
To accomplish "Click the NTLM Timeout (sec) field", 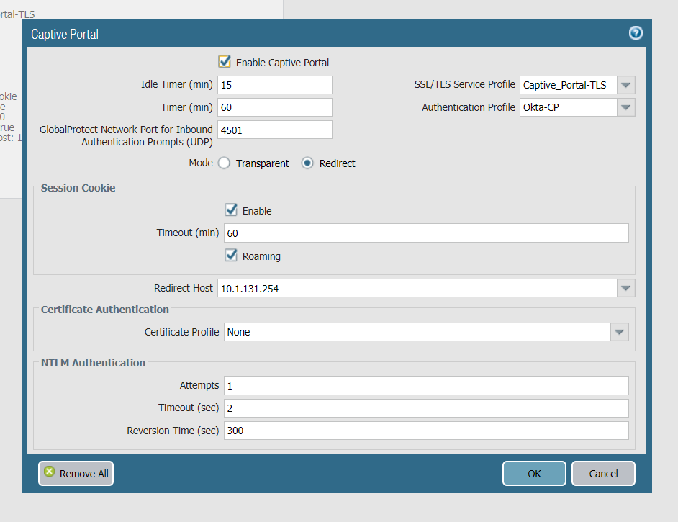I will pos(426,408).
